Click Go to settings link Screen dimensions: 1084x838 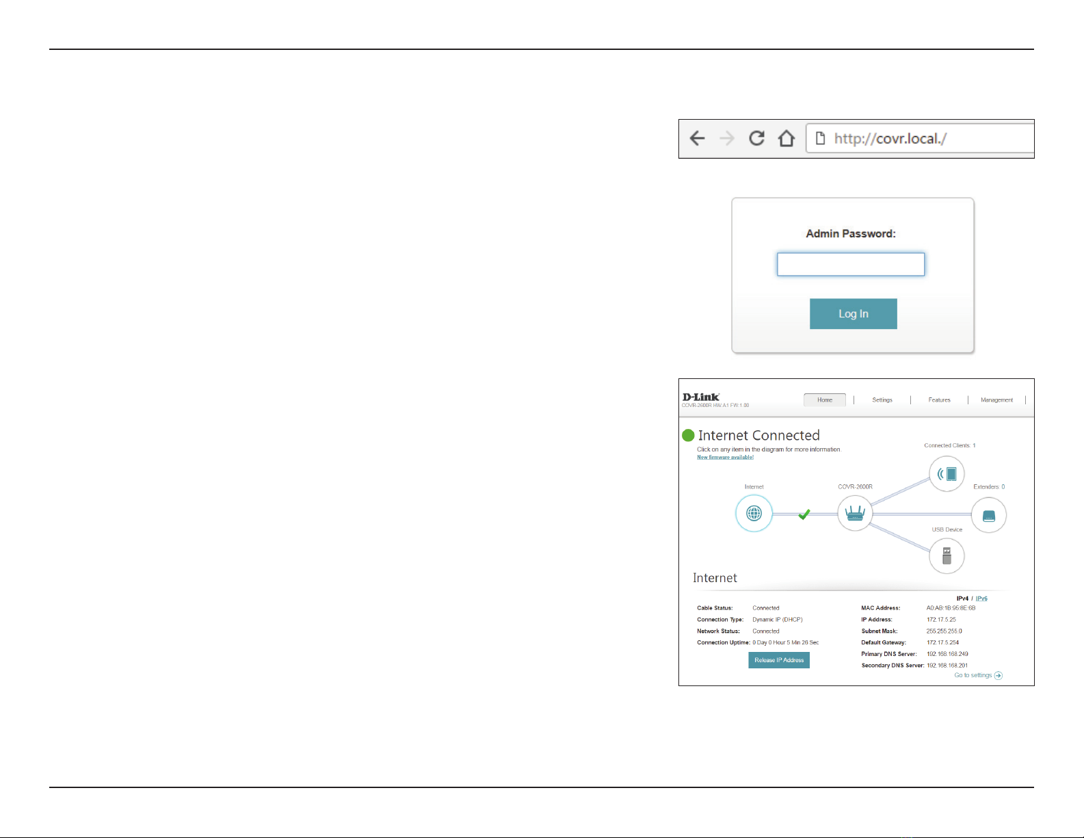(973, 675)
